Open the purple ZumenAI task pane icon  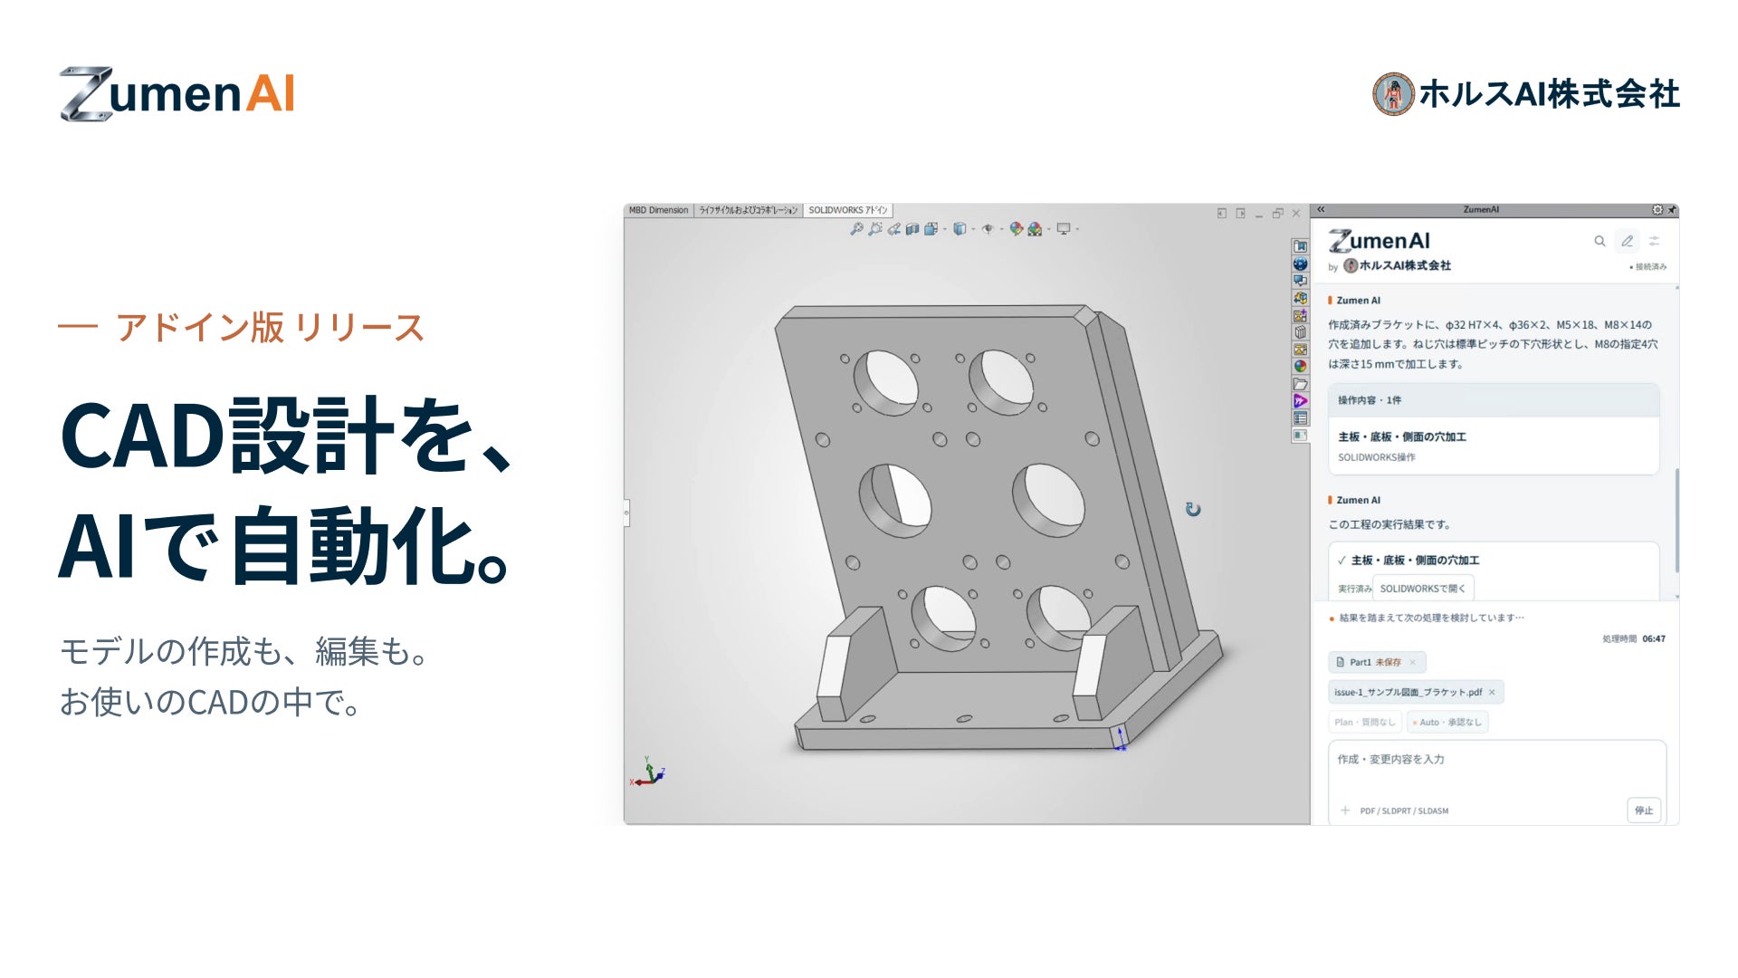[1301, 401]
